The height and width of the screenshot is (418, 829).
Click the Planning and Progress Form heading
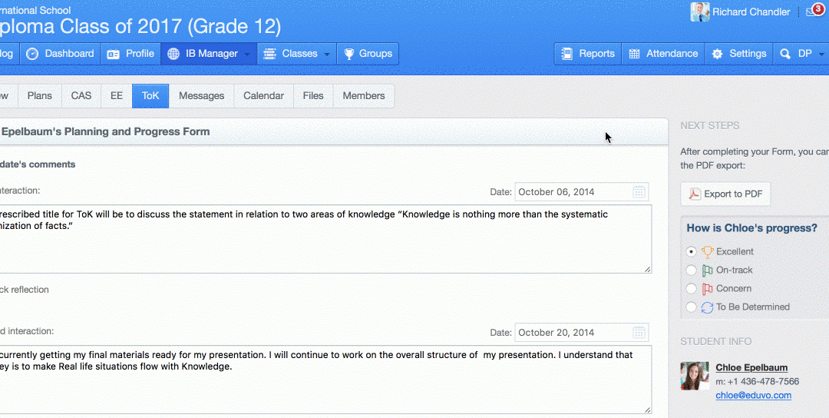tap(105, 131)
